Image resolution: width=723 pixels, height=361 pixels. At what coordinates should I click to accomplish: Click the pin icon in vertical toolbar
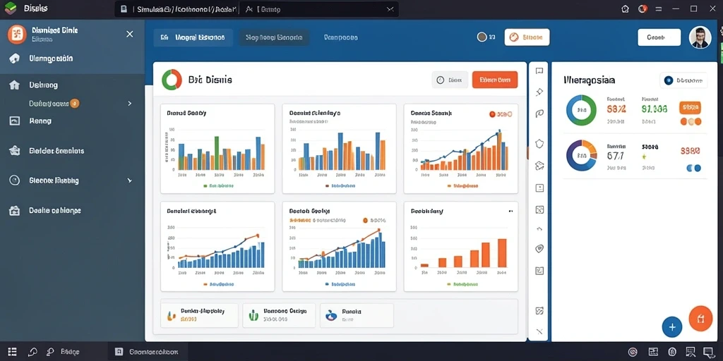tap(539, 92)
